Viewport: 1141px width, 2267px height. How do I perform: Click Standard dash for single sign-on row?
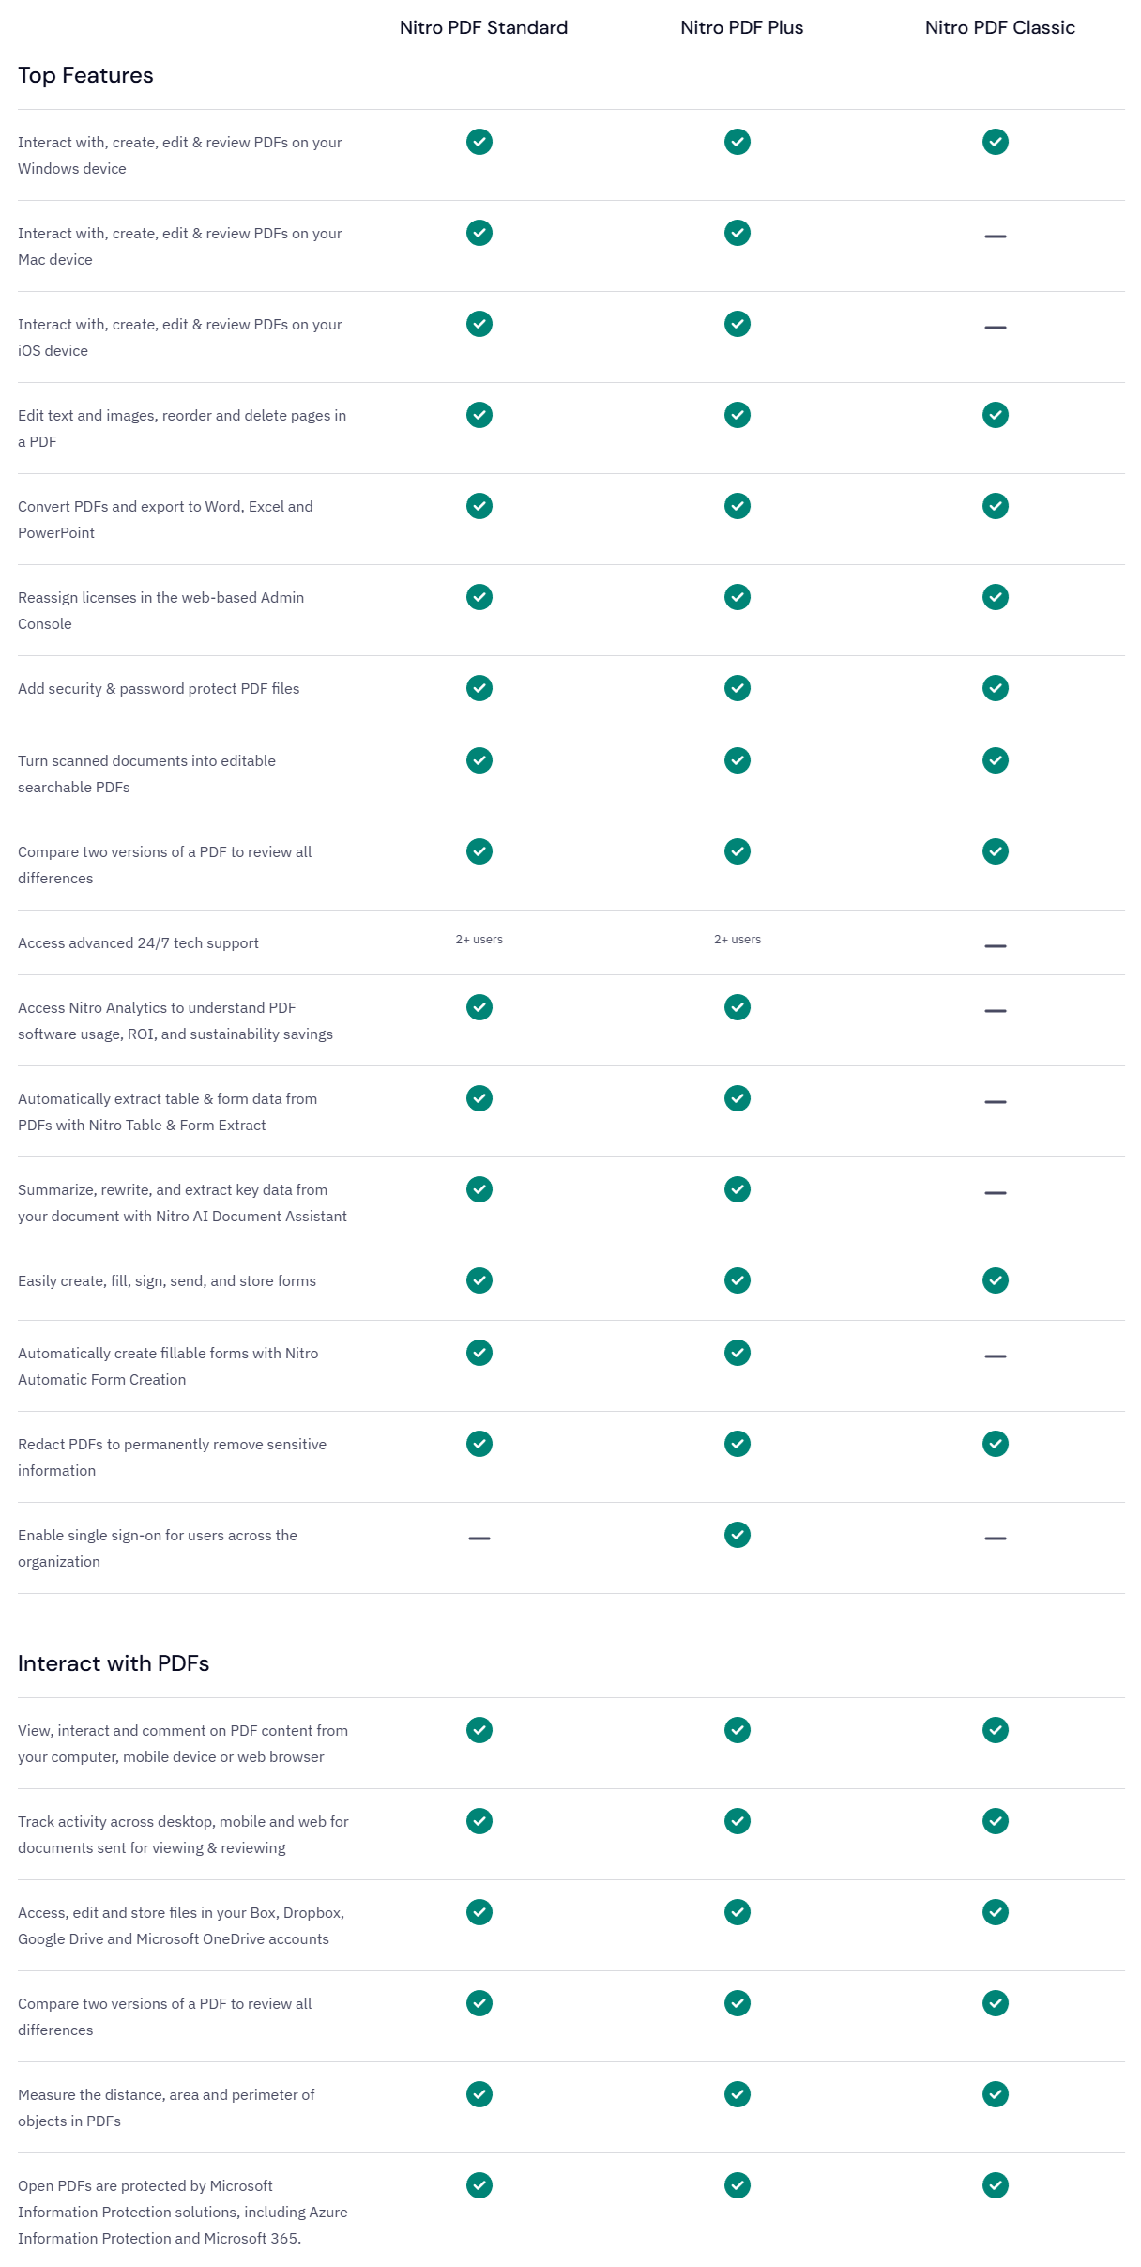479,1539
